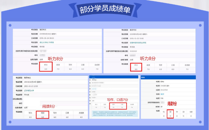Select the red-boxed 听力 8.0 score in the 湖北大学 report
The image size is (209, 130).
46,67
